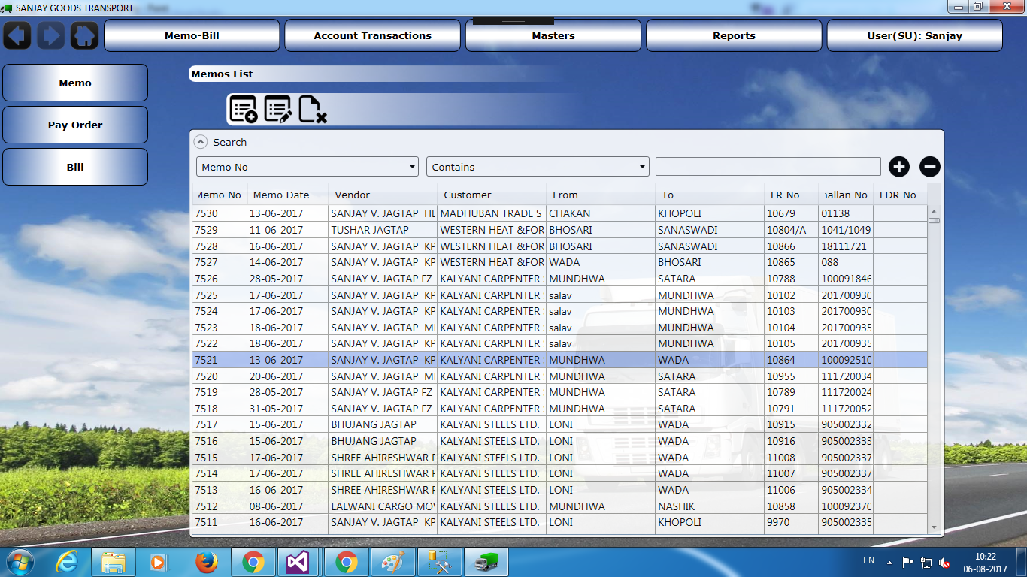Remove search filter with minus icon
Viewport: 1027px width, 577px height.
[x=930, y=167]
